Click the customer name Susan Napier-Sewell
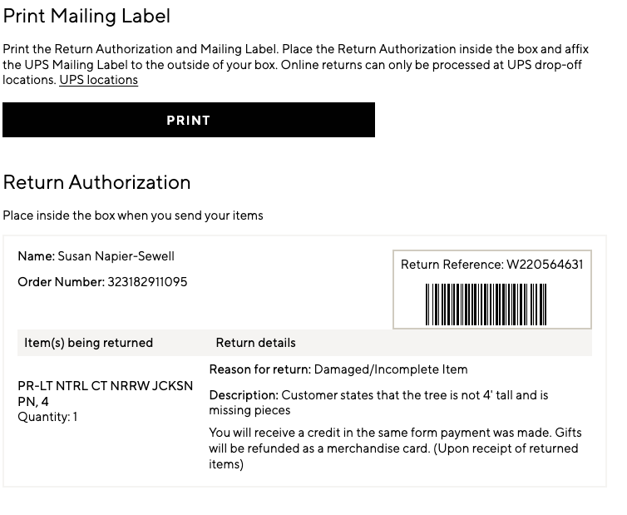Image resolution: width=627 pixels, height=515 pixels. tap(116, 256)
